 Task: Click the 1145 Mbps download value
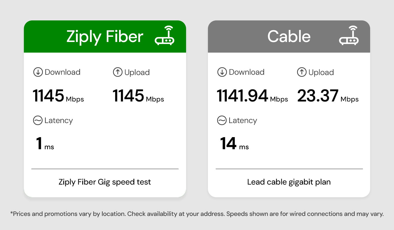(x=58, y=96)
